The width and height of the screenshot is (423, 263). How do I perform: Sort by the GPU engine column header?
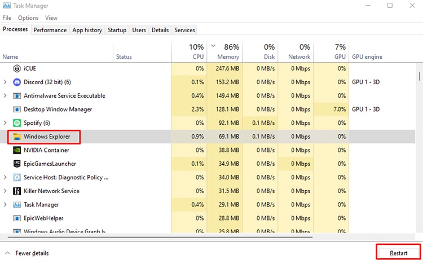367,56
